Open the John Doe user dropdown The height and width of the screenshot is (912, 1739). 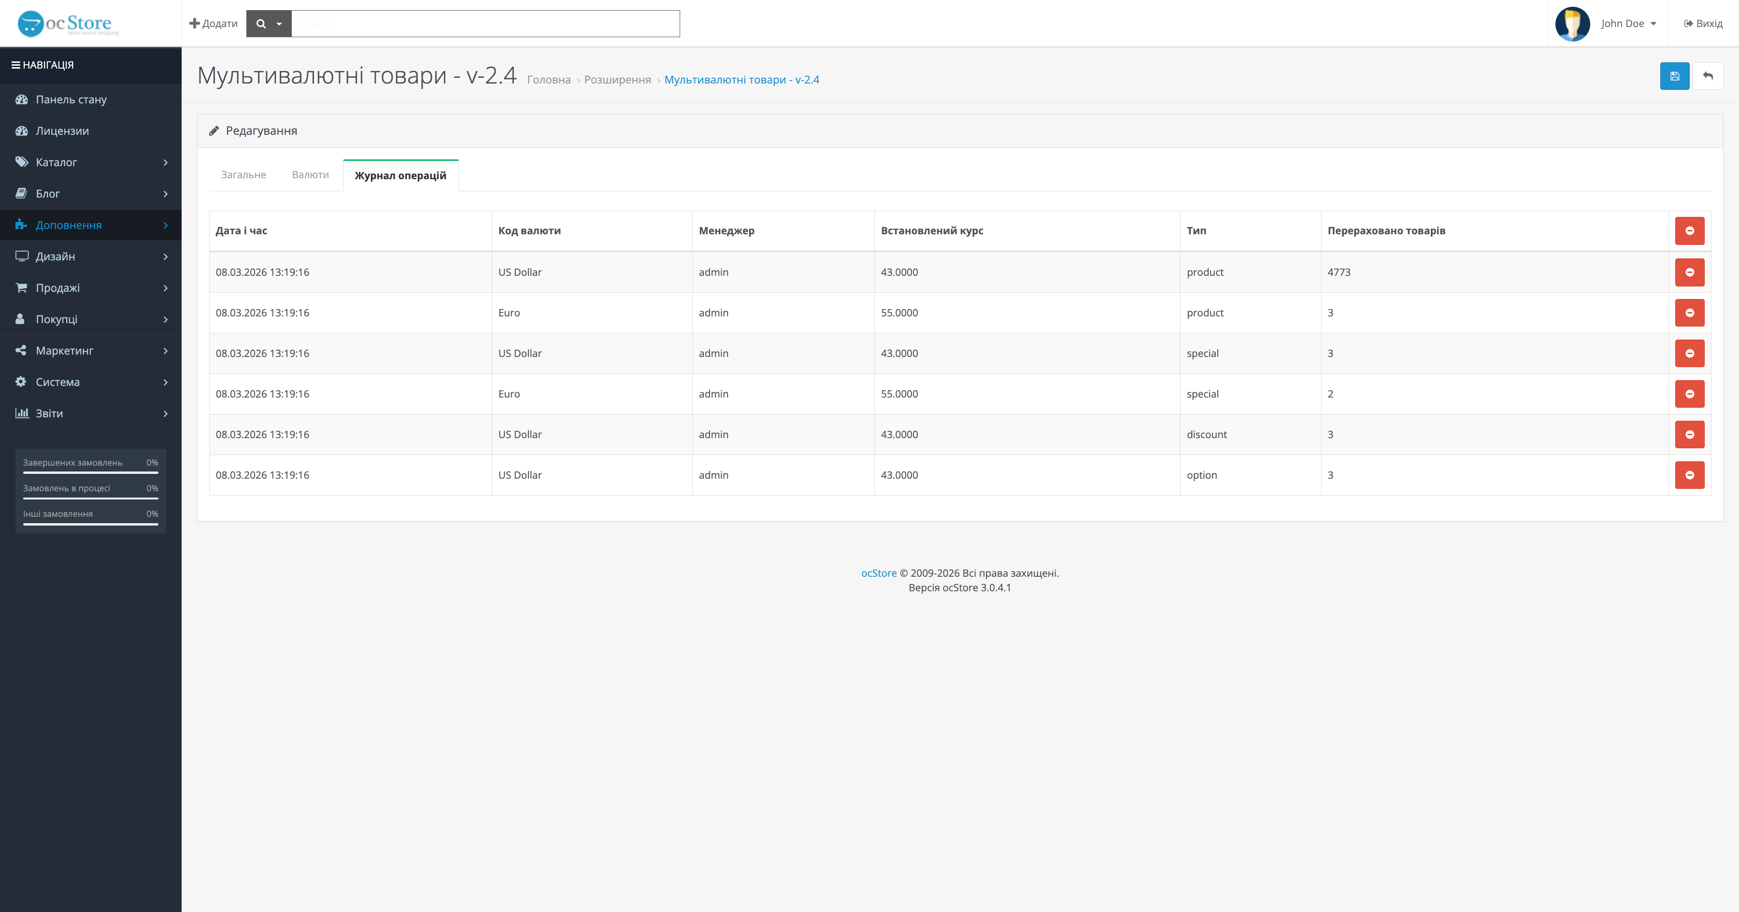tap(1627, 24)
